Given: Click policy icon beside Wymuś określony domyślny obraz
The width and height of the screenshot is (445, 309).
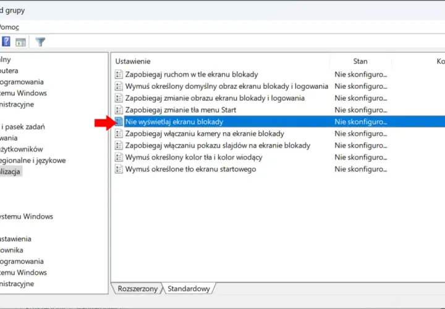Looking at the screenshot, I should pos(119,87).
